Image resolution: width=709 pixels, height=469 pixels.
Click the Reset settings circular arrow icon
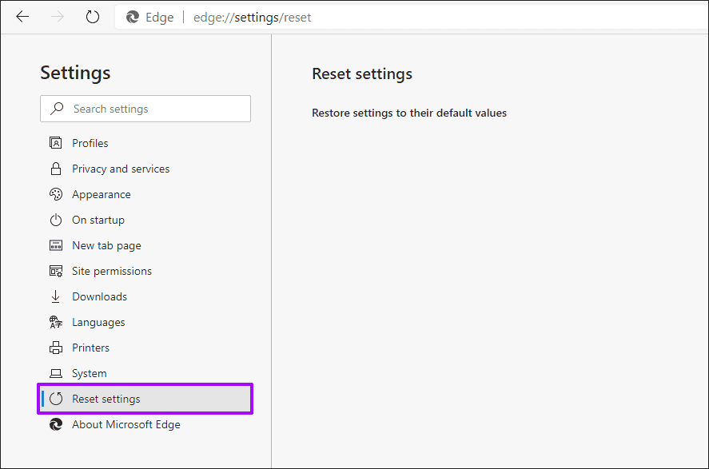[x=56, y=399]
